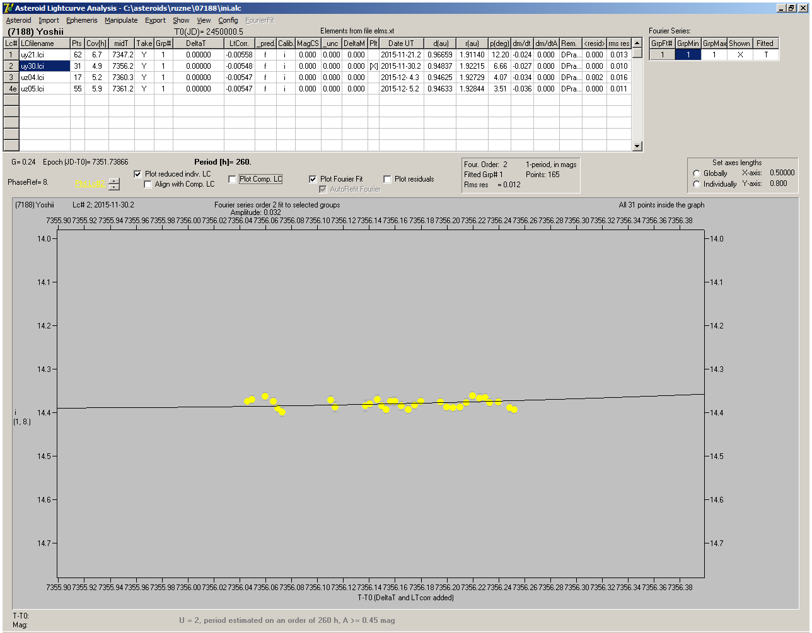Click the Shown X cell in Fourier Series
Image resolution: width=812 pixels, height=633 pixels.
click(739, 55)
